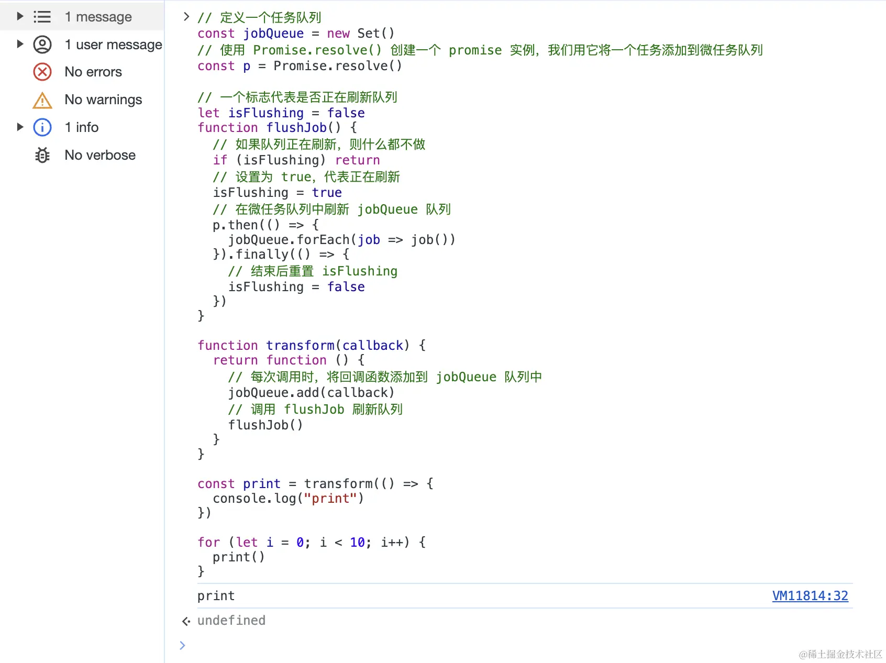Click the "// 结束后重置 isFlushing" comment

[x=313, y=271]
